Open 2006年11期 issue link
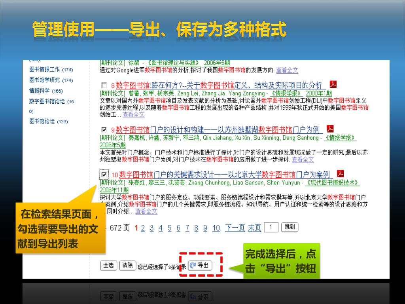This screenshot has width=405, height=304. coord(114,190)
